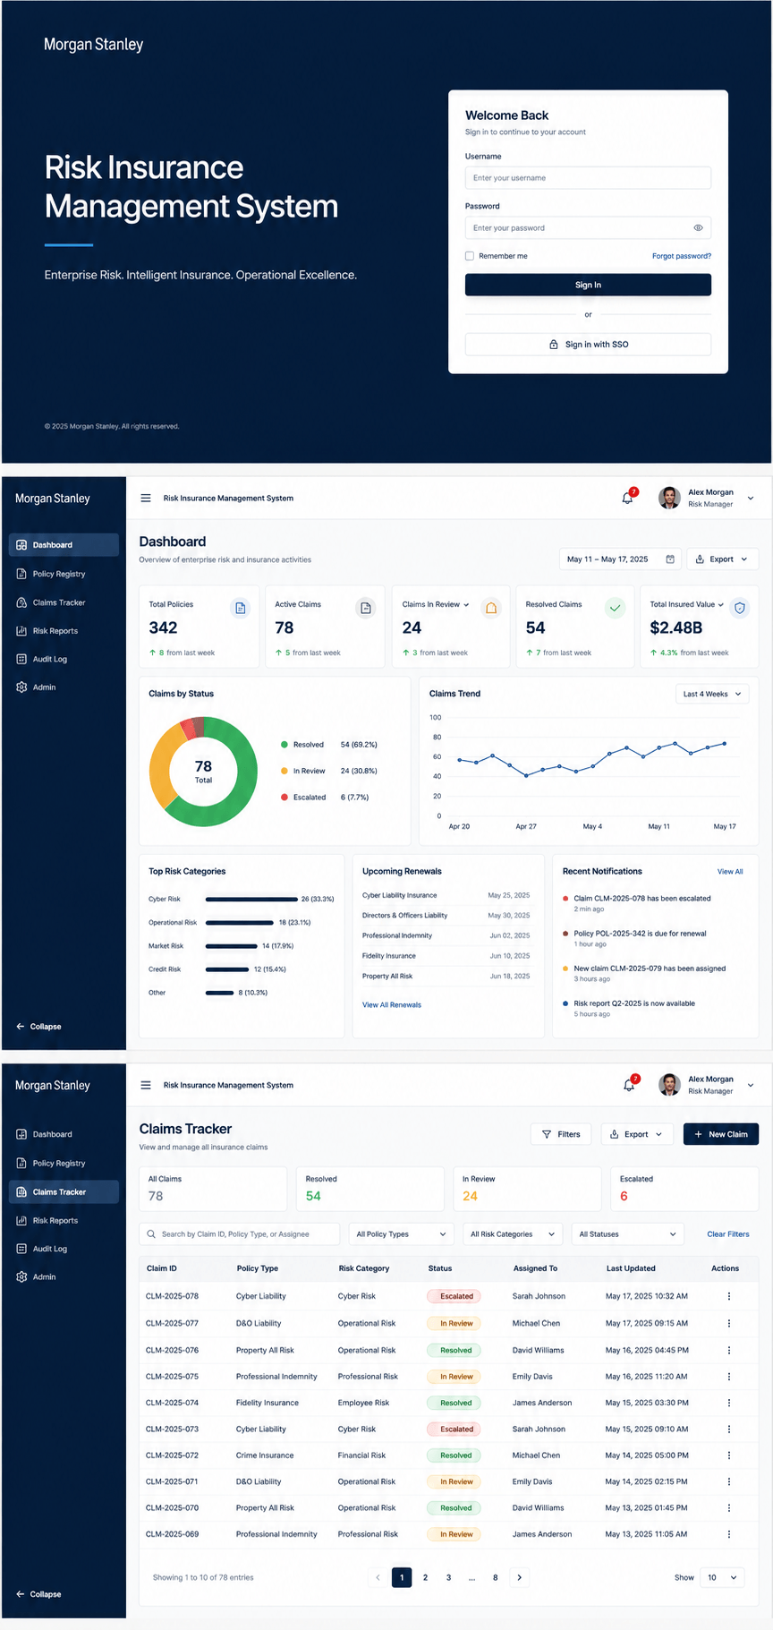Go to previous page with the pagination arrow
The image size is (773, 1630).
(x=378, y=1577)
